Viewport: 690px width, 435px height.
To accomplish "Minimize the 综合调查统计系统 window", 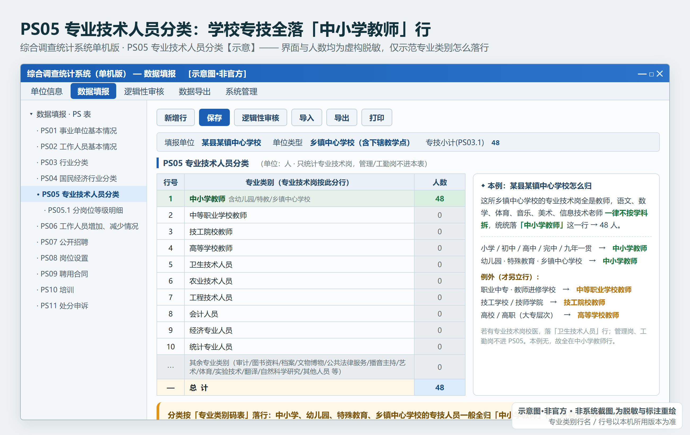I will [x=642, y=74].
